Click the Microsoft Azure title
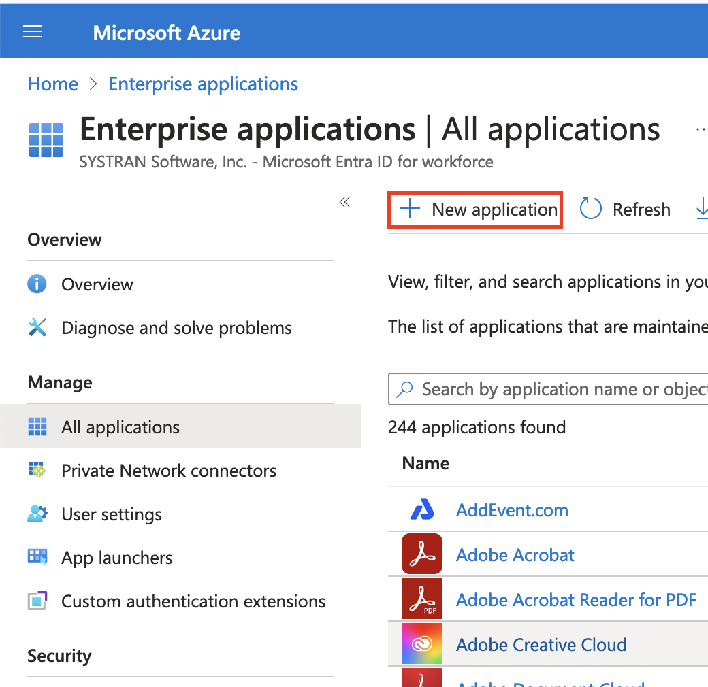 point(167,33)
